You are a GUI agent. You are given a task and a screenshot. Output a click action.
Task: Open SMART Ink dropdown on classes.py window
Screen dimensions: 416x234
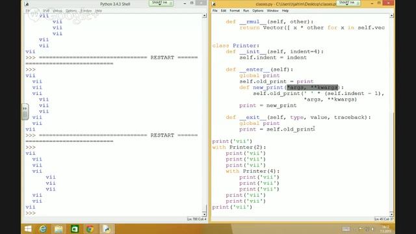pos(348,3)
